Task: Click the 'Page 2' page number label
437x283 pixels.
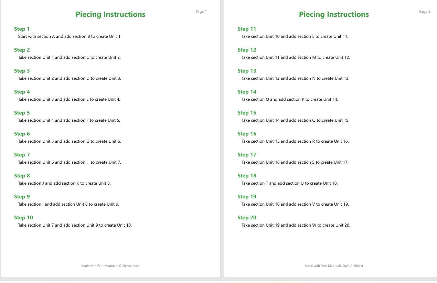Action: pyautogui.click(x=425, y=12)
